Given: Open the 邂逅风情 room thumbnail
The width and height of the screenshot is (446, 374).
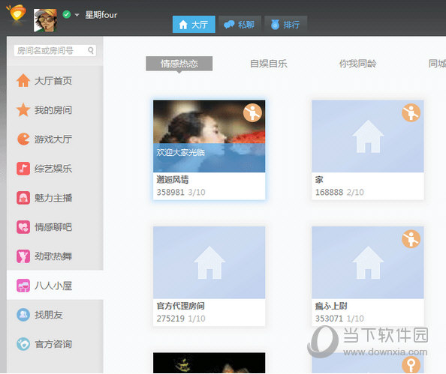Looking at the screenshot, I should 209,136.
